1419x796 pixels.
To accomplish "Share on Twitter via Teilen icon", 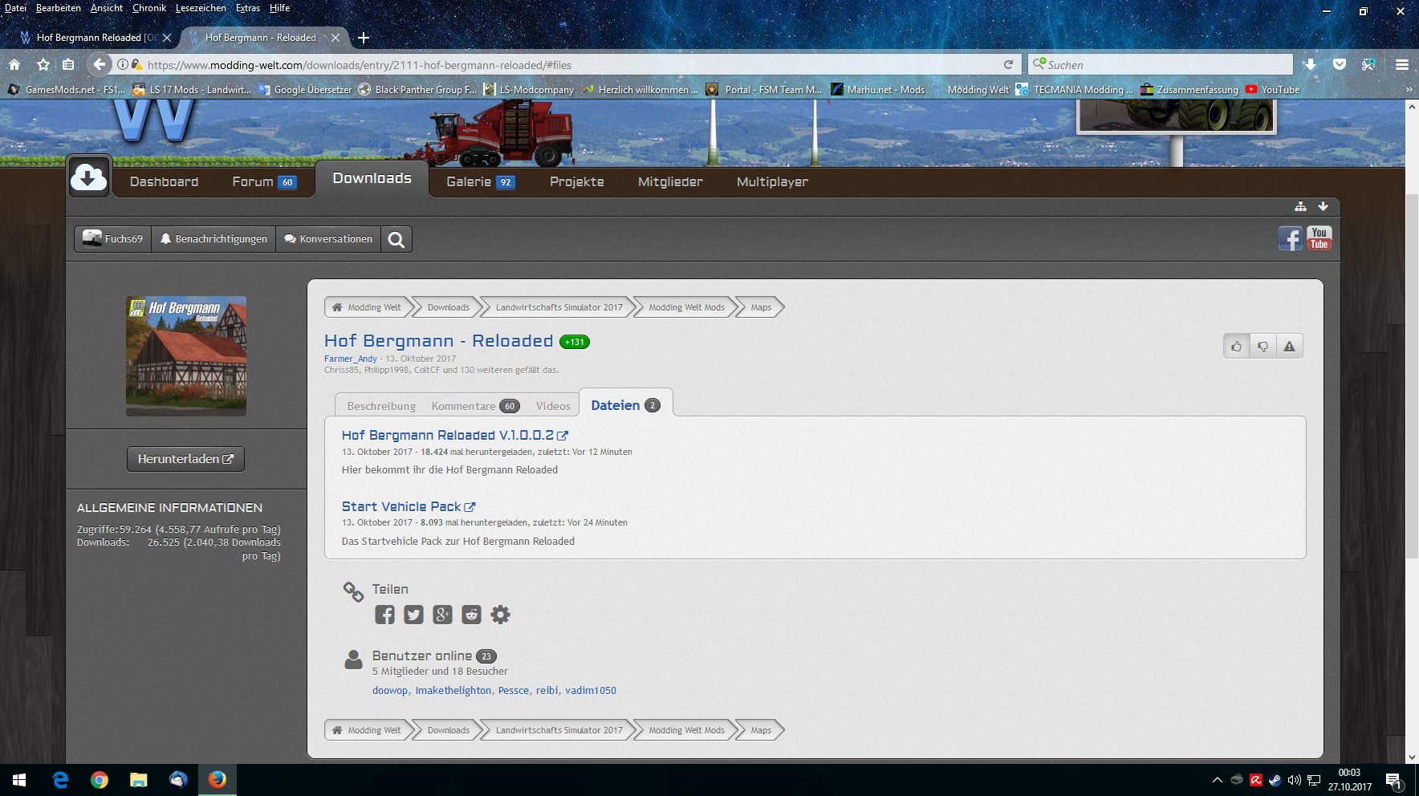I will 413,615.
